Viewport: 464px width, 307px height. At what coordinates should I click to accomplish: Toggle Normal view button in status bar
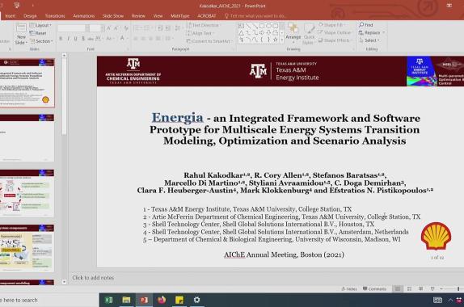[x=398, y=288]
